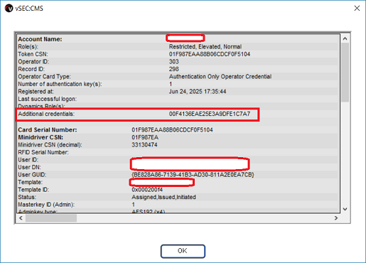Select the 'Masterkey ID (Admin):' label
The height and width of the screenshot is (263, 366).
(x=46, y=205)
